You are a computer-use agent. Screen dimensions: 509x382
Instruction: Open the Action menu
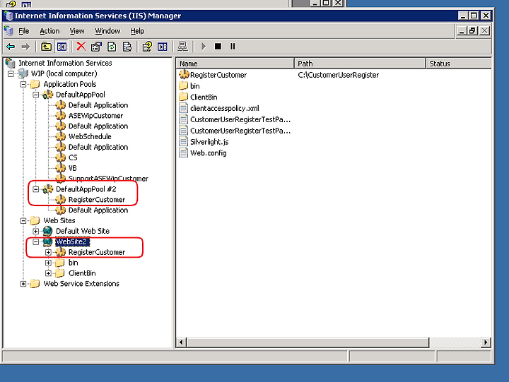[49, 31]
